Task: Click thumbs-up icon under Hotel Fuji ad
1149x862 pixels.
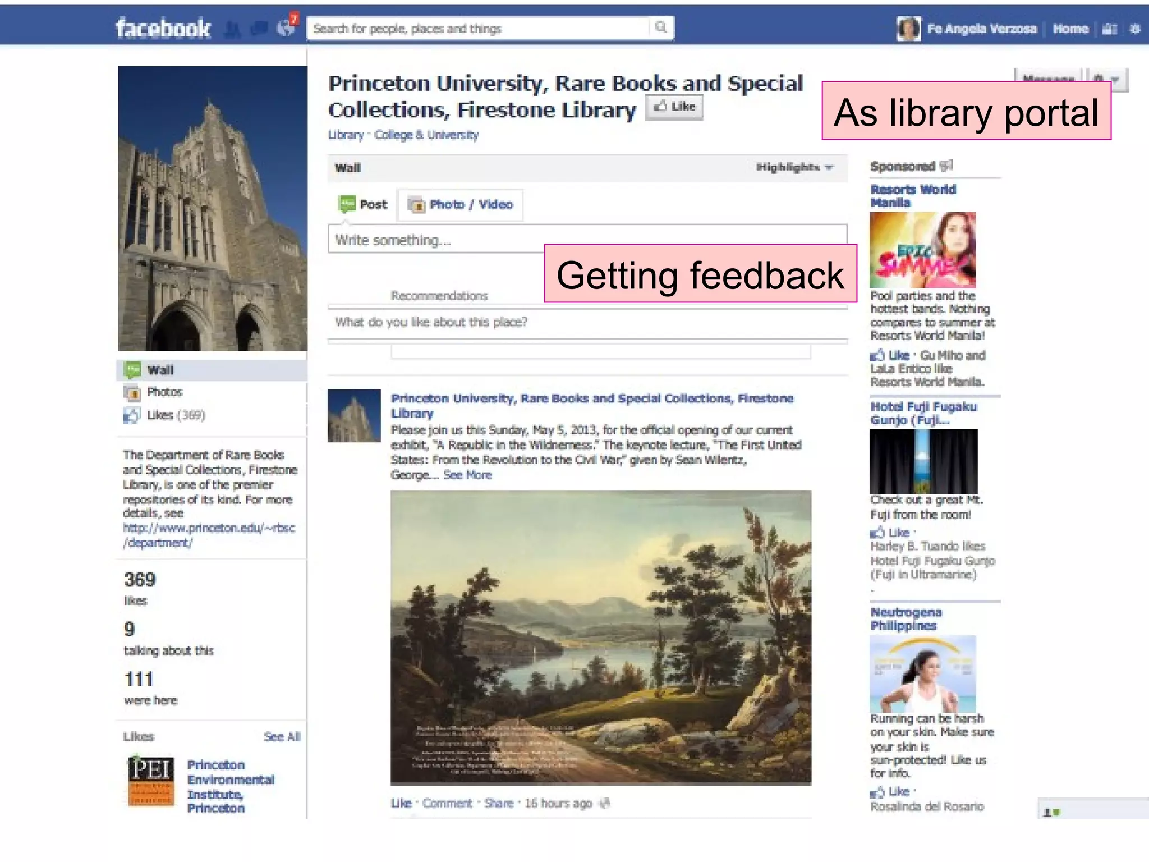Action: click(877, 533)
